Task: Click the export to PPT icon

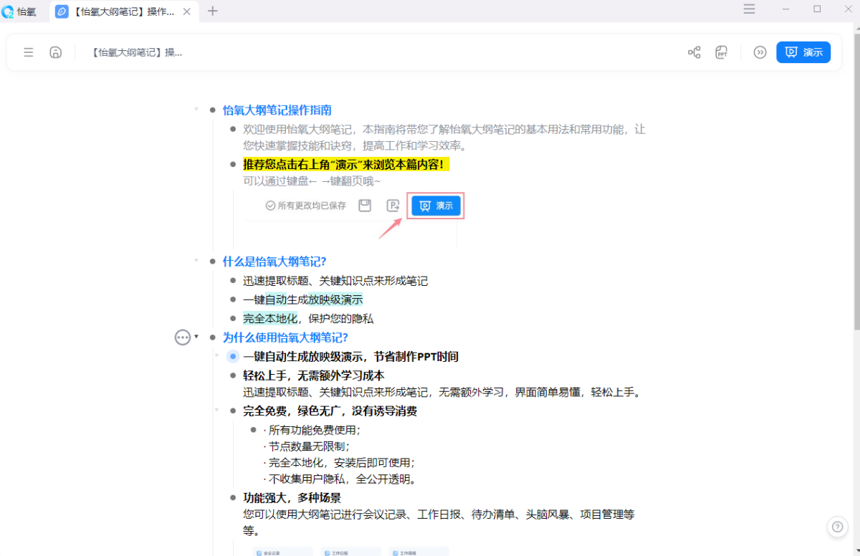Action: (x=722, y=52)
